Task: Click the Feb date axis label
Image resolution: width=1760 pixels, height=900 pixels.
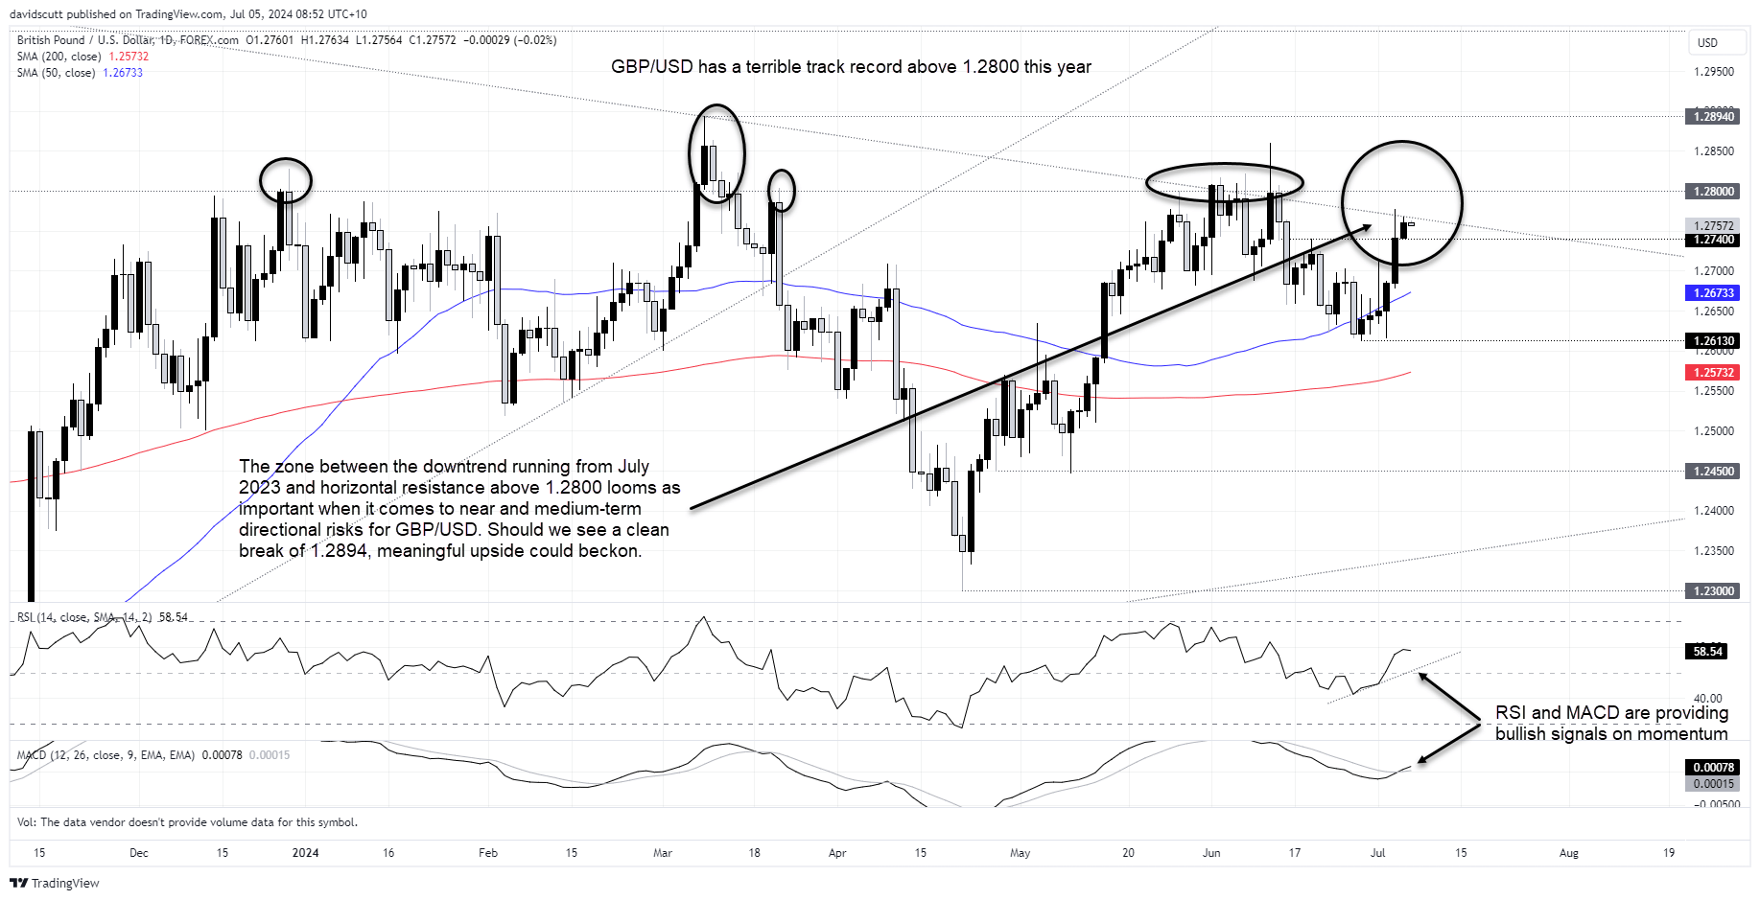Action: coord(488,853)
